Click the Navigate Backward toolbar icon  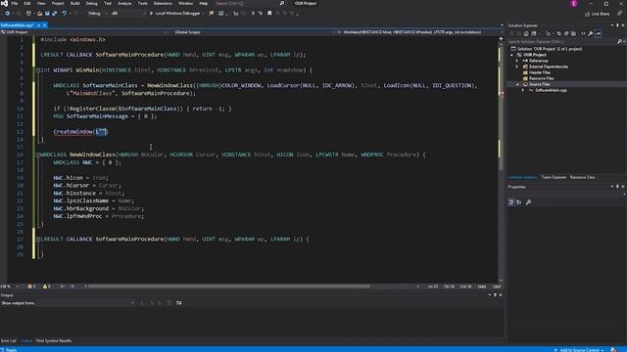(7, 13)
